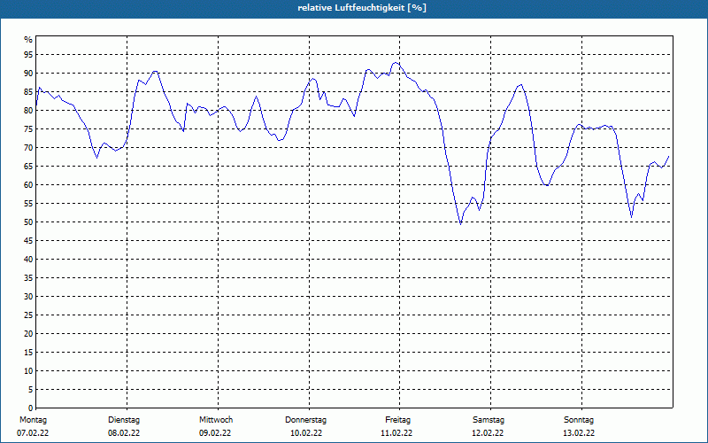
Task: Click the y-axis label '0'
Action: pyautogui.click(x=31, y=408)
